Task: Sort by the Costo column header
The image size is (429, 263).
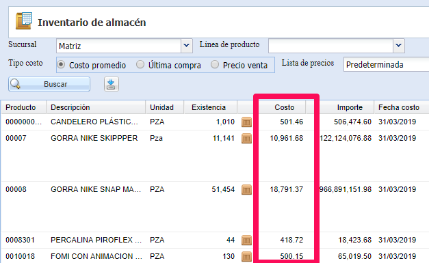Action: click(282, 107)
